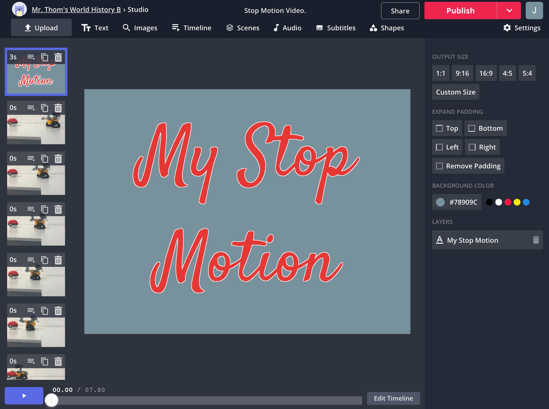Image resolution: width=549 pixels, height=409 pixels.
Task: Pick the yellow background color swatch
Action: pyautogui.click(x=517, y=202)
